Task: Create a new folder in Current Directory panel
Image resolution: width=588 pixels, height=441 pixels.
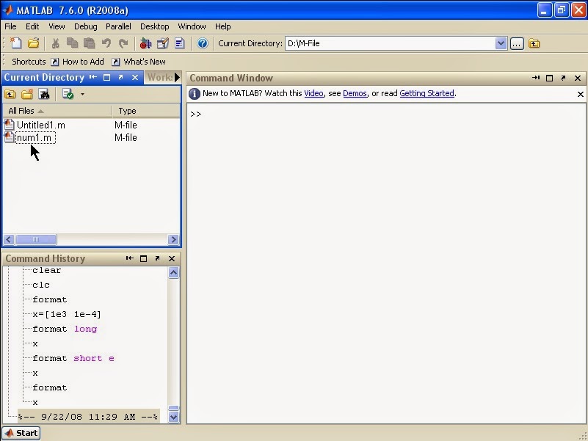Action: coord(26,94)
